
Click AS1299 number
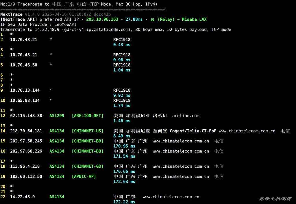tap(57, 116)
